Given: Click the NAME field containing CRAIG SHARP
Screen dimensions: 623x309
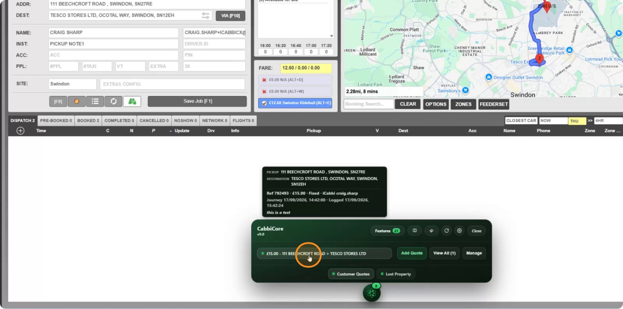Looking at the screenshot, I should (113, 33).
